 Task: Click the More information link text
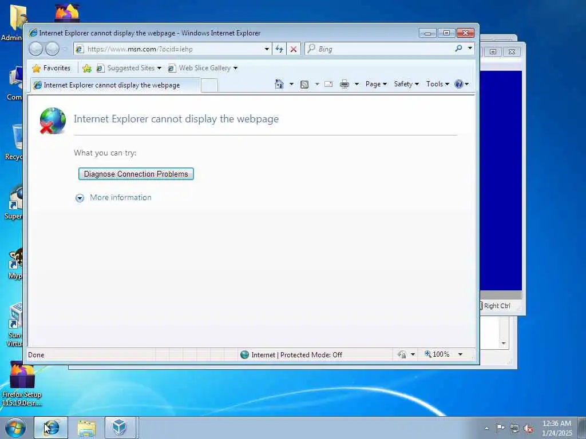(x=121, y=197)
